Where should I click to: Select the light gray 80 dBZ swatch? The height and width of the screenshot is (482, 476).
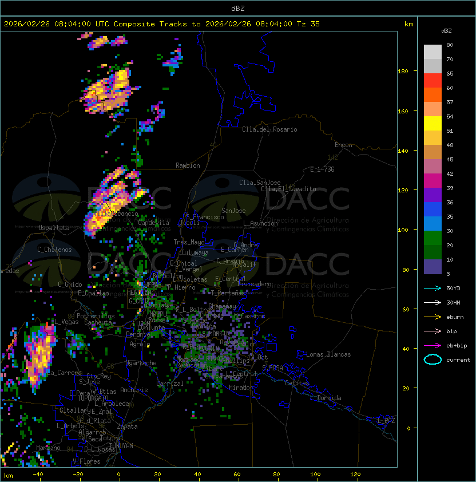pyautogui.click(x=433, y=52)
